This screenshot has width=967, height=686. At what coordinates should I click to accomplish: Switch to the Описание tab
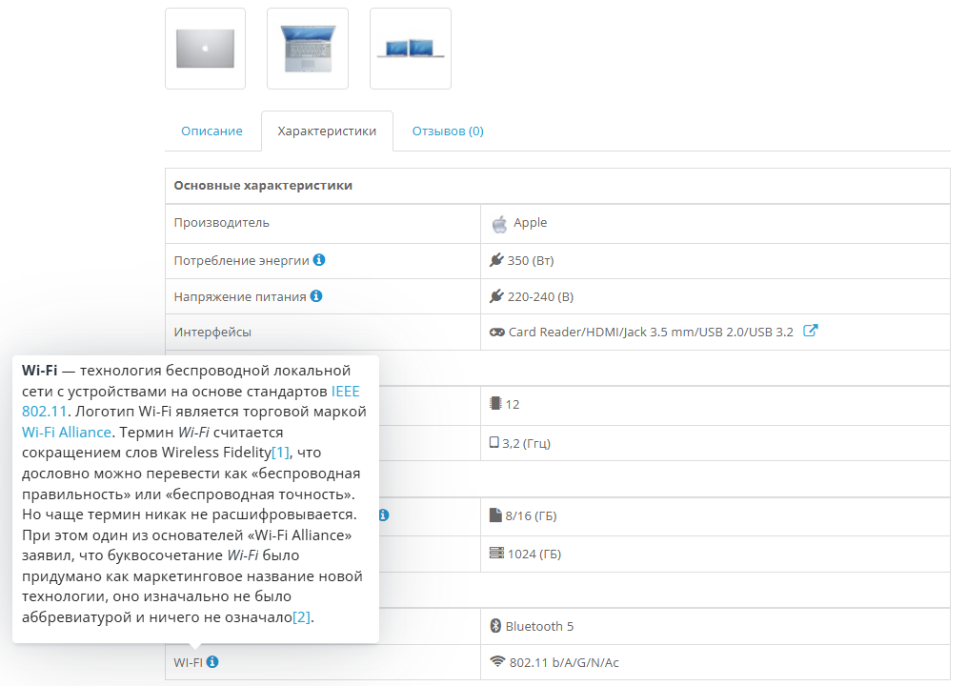(212, 131)
